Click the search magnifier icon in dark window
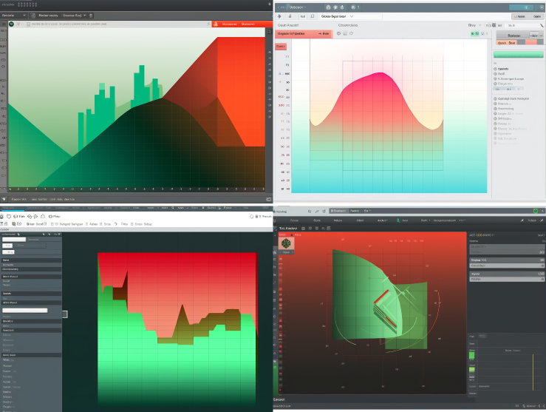The image size is (546, 412). click(x=309, y=211)
